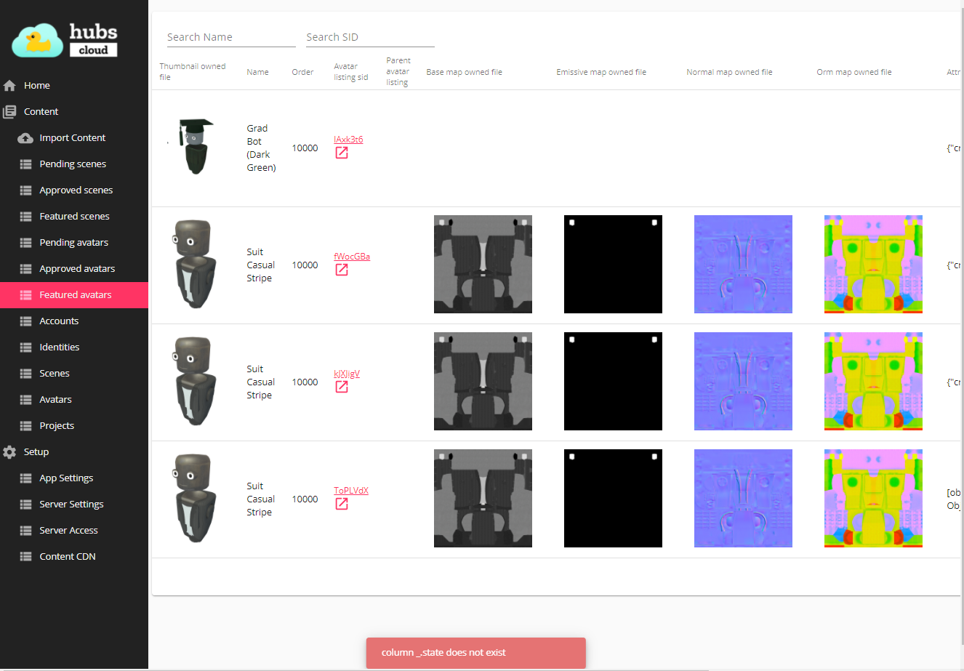Click the Pending avatars list icon

click(25, 243)
